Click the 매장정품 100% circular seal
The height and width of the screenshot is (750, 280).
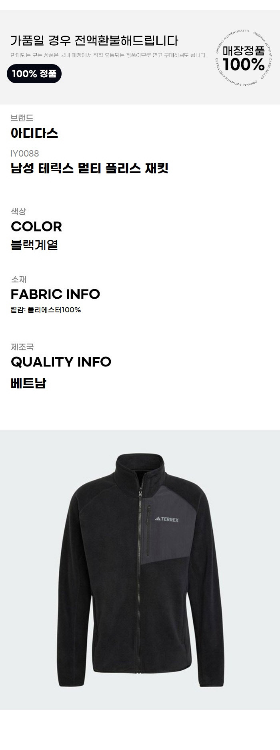pos(244,58)
